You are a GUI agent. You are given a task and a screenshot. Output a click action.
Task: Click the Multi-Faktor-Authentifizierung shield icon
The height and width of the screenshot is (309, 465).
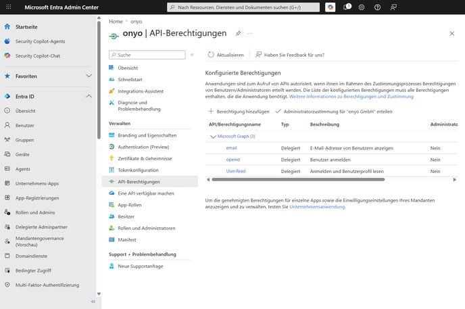7,285
